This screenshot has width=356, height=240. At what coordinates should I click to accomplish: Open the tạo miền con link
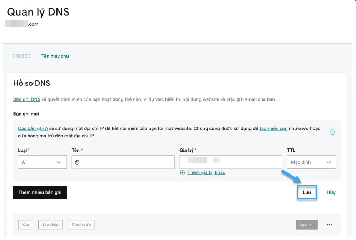(x=273, y=128)
